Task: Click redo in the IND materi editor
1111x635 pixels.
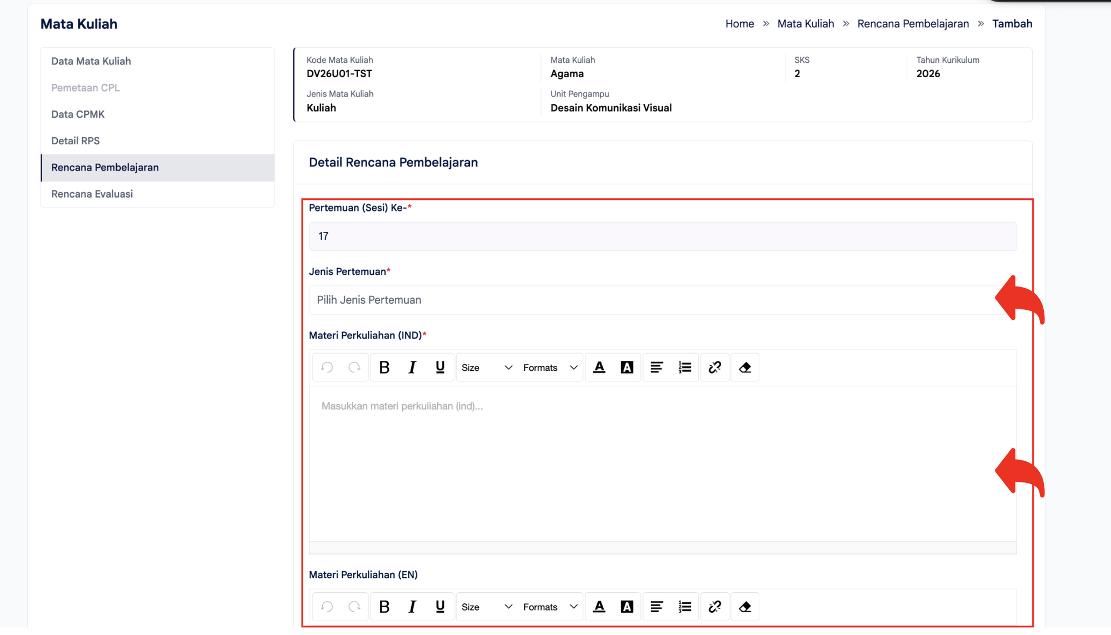Action: [x=354, y=367]
